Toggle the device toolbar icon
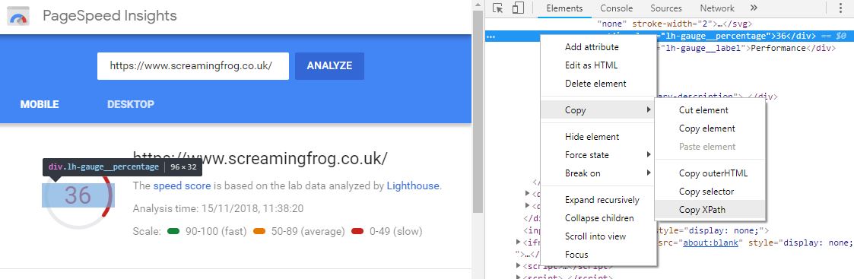This screenshot has height=279, width=854. click(x=518, y=8)
